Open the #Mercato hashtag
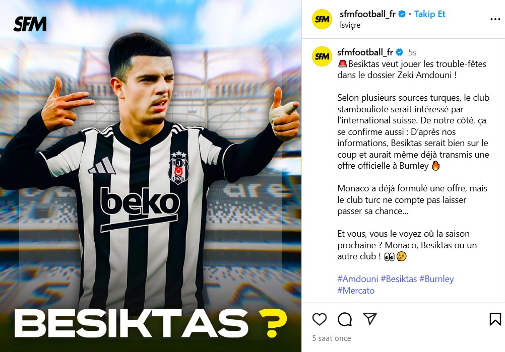Screen dimensions: 505x352 pyautogui.click(x=356, y=291)
